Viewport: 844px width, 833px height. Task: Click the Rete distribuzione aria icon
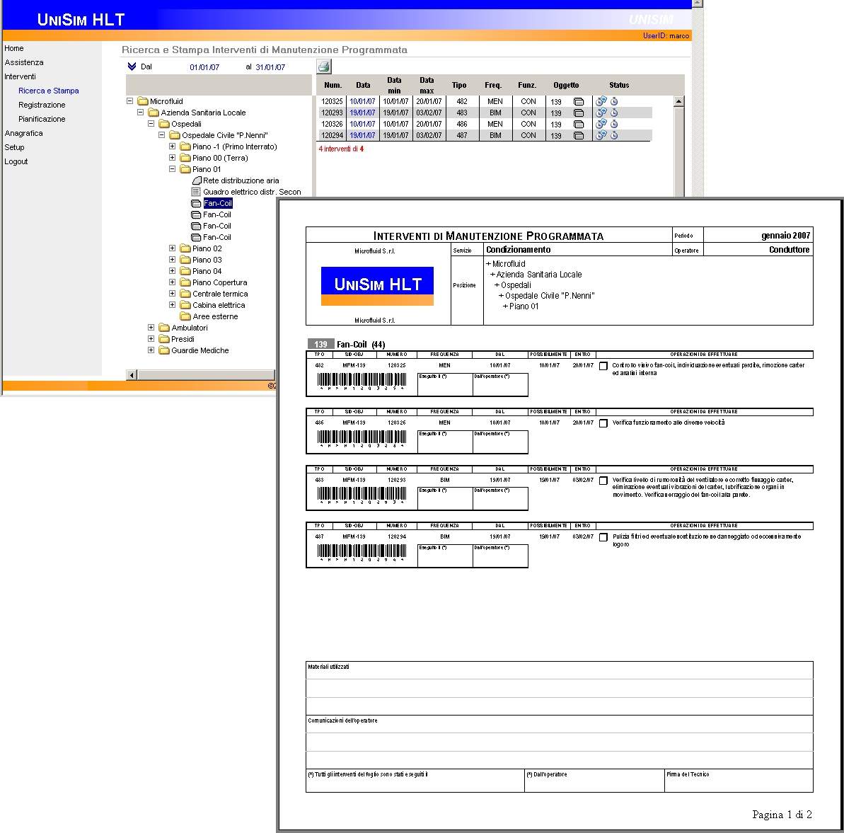coord(197,180)
